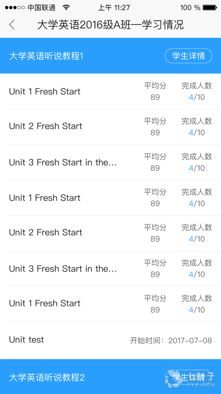Select the 大学英语听说教程2 section header

(47, 378)
